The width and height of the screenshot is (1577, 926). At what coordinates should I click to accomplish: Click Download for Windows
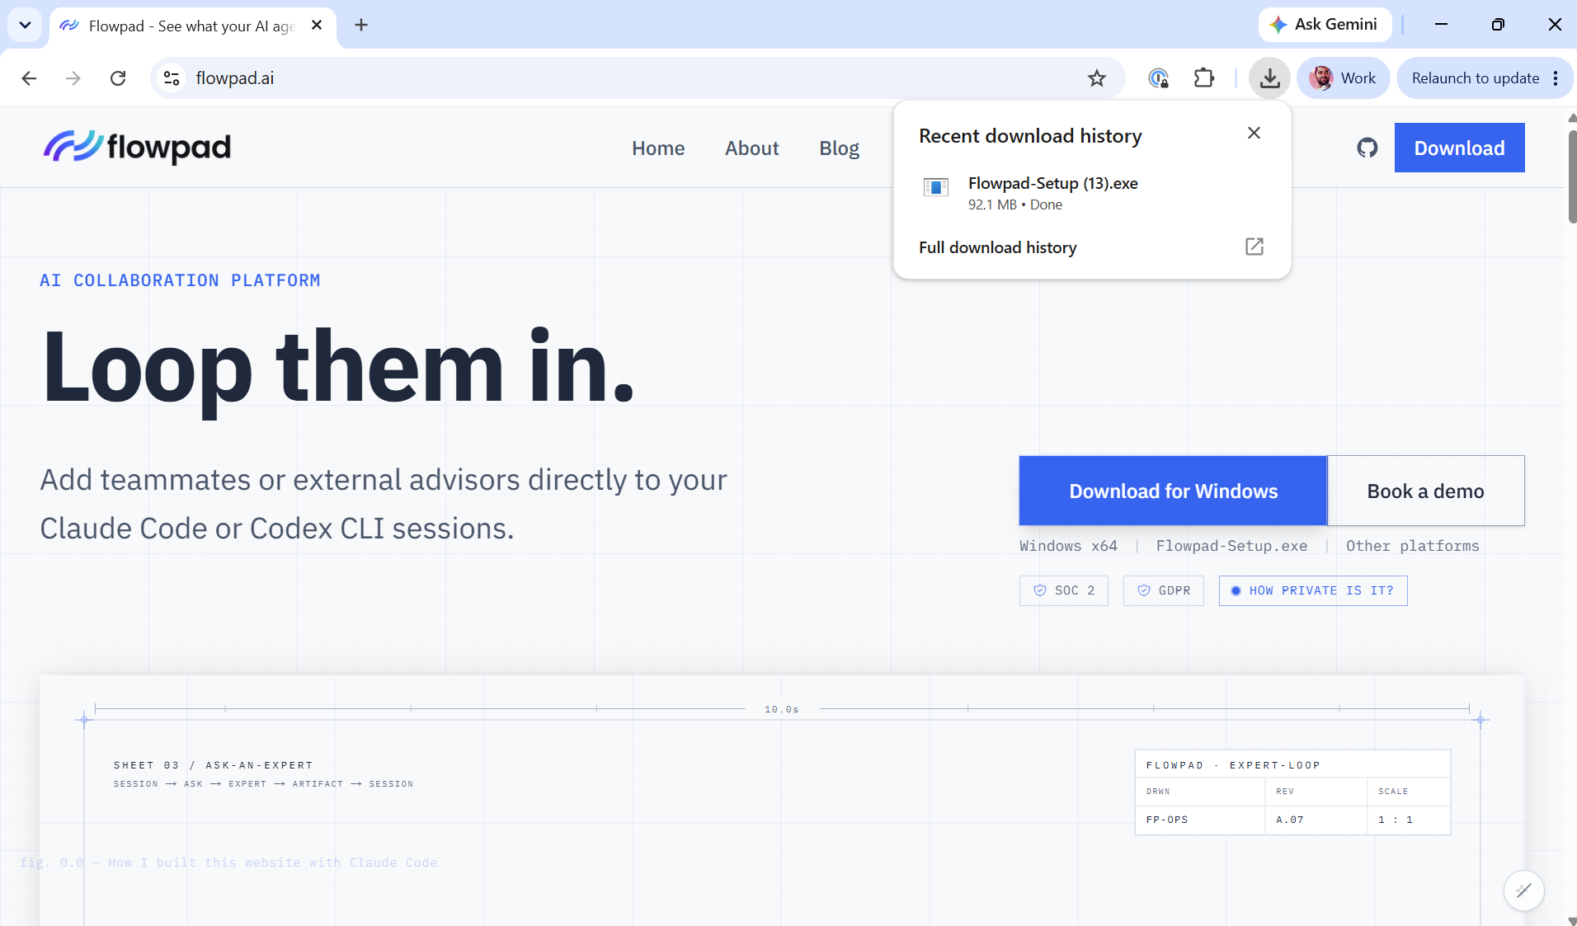point(1173,491)
